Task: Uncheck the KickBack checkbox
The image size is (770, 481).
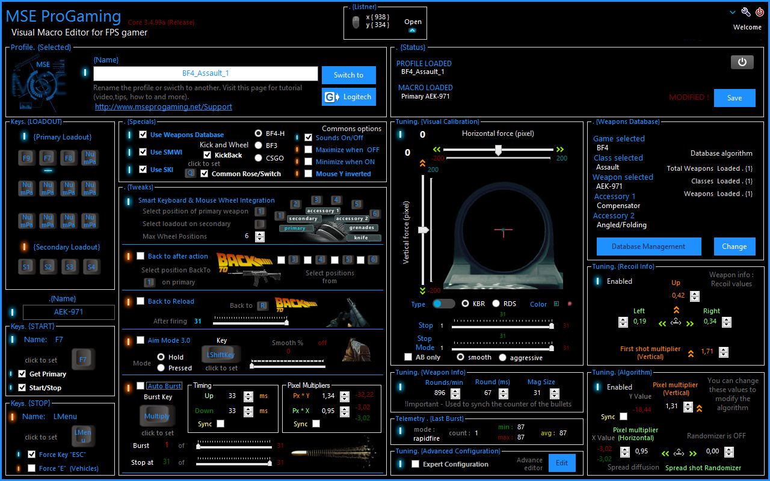Action: (208, 155)
